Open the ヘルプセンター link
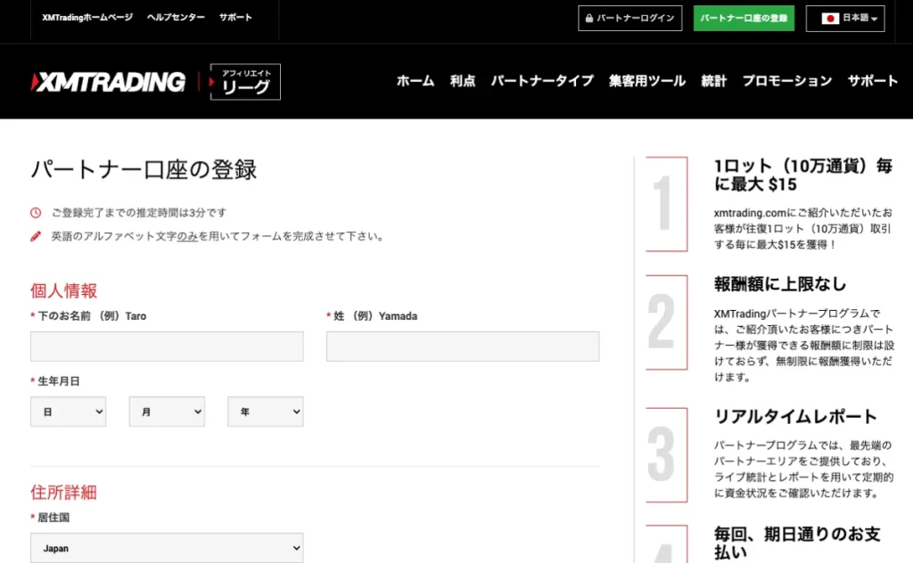Image resolution: width=913 pixels, height=563 pixels. [176, 16]
